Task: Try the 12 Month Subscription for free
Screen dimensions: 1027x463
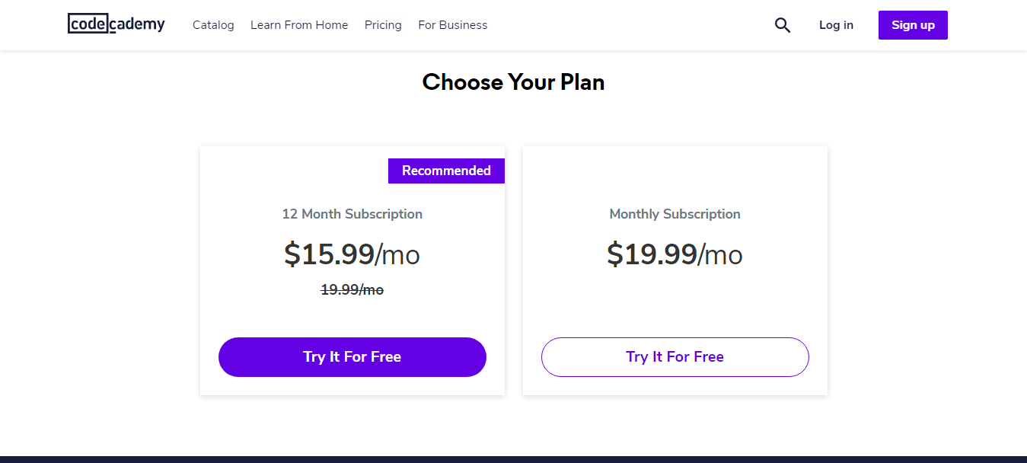Action: click(352, 356)
